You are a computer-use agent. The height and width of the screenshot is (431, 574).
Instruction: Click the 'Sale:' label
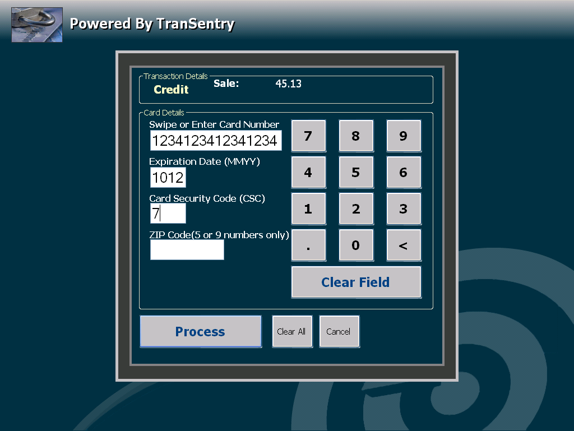(x=226, y=84)
